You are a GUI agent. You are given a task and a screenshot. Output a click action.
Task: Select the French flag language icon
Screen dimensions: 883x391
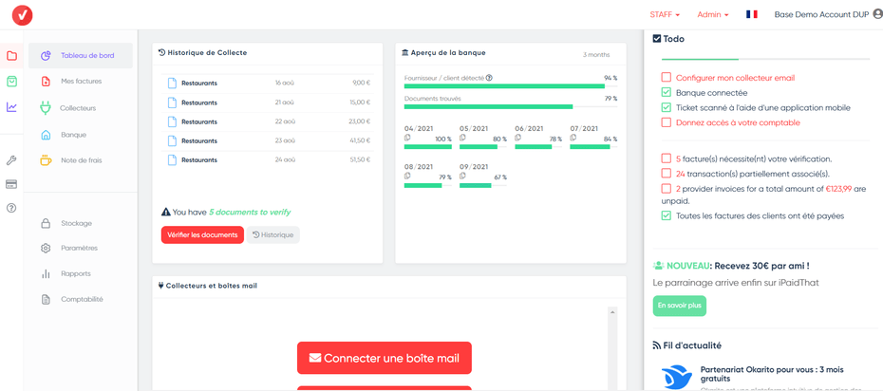point(751,14)
